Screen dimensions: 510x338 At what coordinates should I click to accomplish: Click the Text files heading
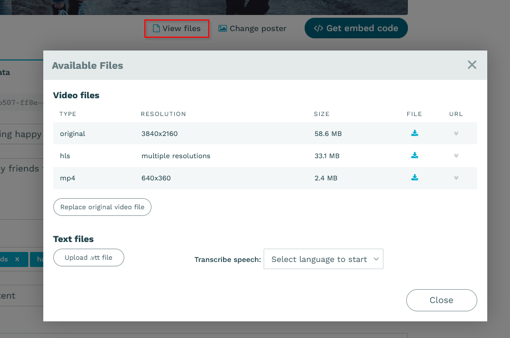point(73,239)
